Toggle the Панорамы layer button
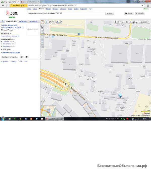The width and height of the screenshot is (151, 169). 132,22
